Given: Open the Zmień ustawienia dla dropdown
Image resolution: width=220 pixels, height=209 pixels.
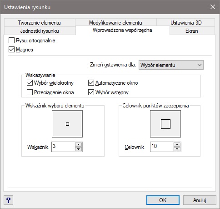Looking at the screenshot, I should click(x=171, y=65).
